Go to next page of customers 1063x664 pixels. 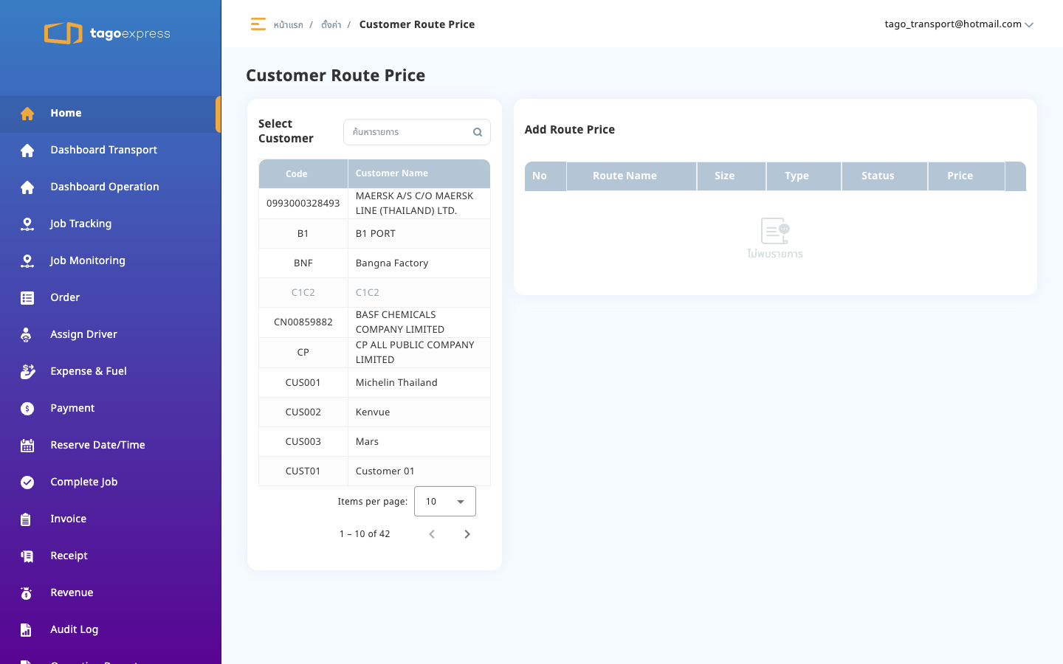pos(467,534)
